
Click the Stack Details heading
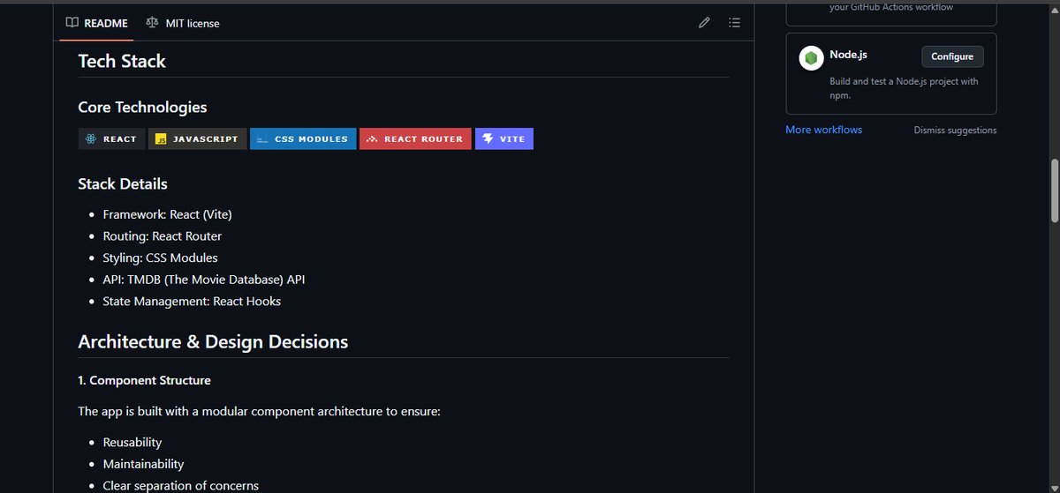123,183
